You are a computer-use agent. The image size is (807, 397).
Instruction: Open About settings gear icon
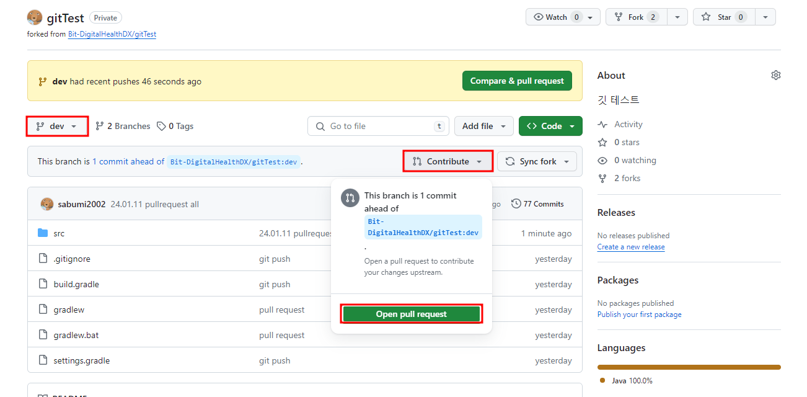pos(775,75)
